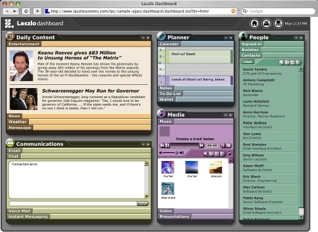
Task: Click the Laszlo logo icon
Action: pos(9,23)
